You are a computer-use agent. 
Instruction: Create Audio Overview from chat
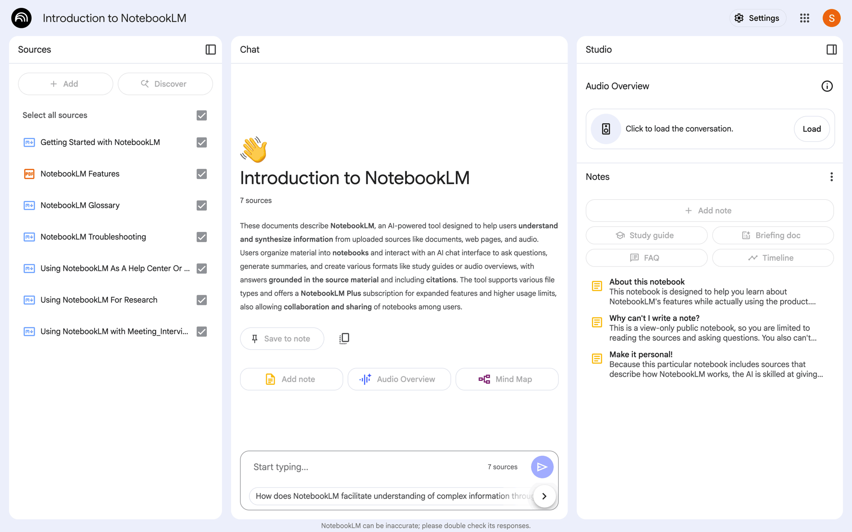click(399, 379)
